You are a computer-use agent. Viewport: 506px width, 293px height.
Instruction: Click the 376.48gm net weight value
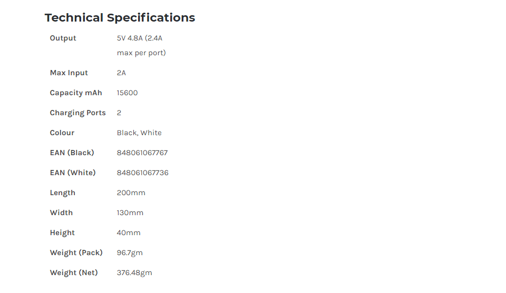(x=134, y=272)
